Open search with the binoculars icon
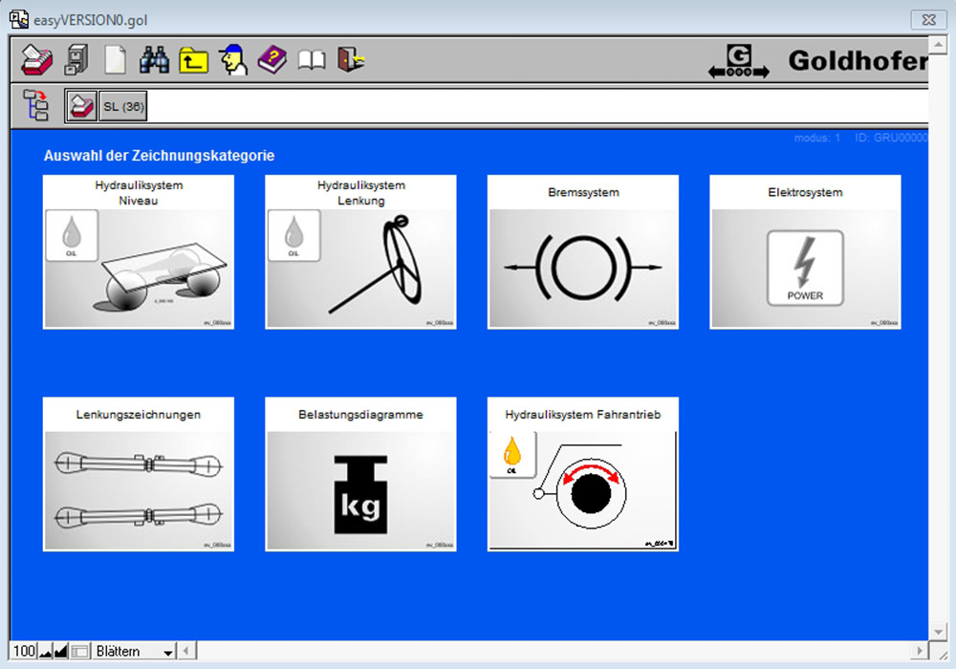This screenshot has width=956, height=669. (x=153, y=60)
